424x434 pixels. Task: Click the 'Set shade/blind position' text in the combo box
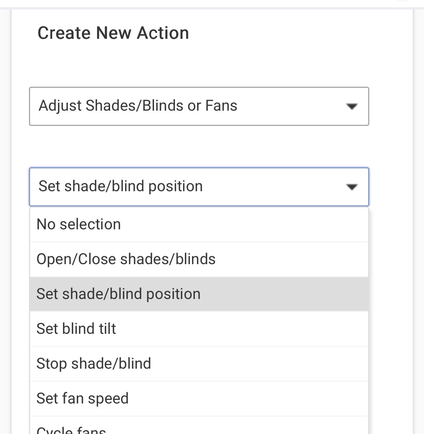[120, 186]
